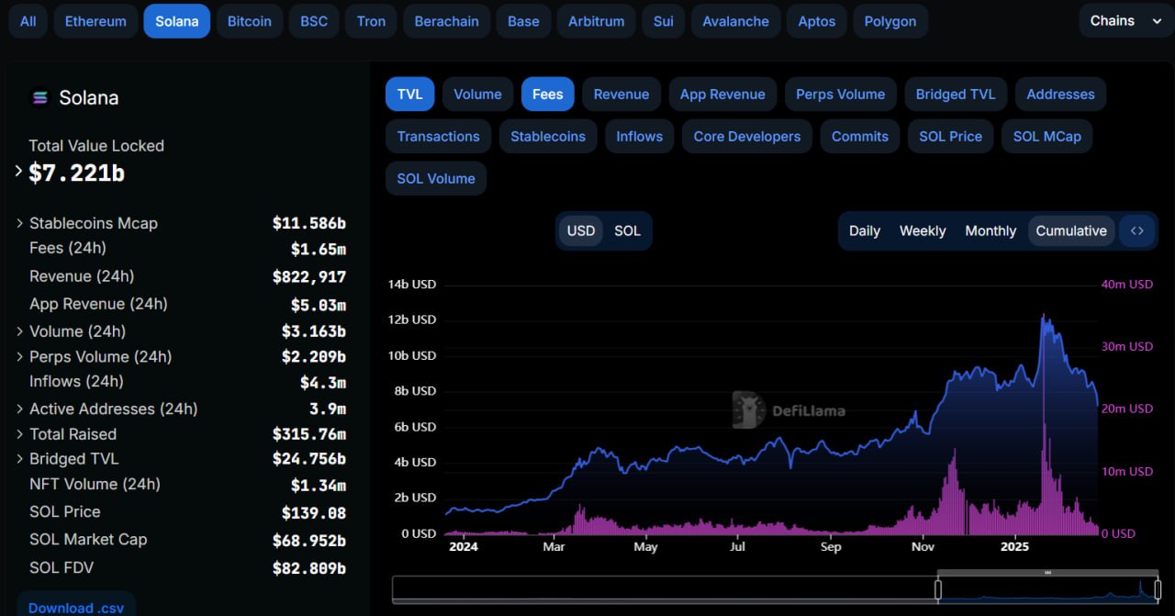Toggle the TVL chart metric
The width and height of the screenshot is (1175, 616).
pyautogui.click(x=409, y=95)
